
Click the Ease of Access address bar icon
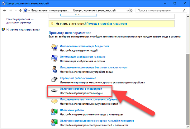point(26,10)
